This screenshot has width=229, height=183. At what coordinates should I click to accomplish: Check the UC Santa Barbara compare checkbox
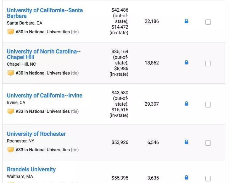208,22
